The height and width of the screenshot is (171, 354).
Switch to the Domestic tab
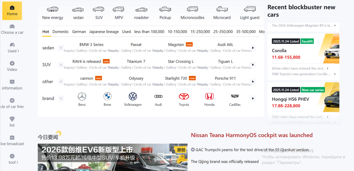click(60, 32)
